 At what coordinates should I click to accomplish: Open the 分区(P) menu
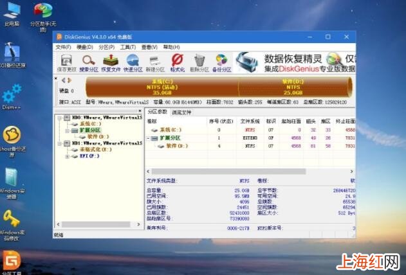[107, 48]
